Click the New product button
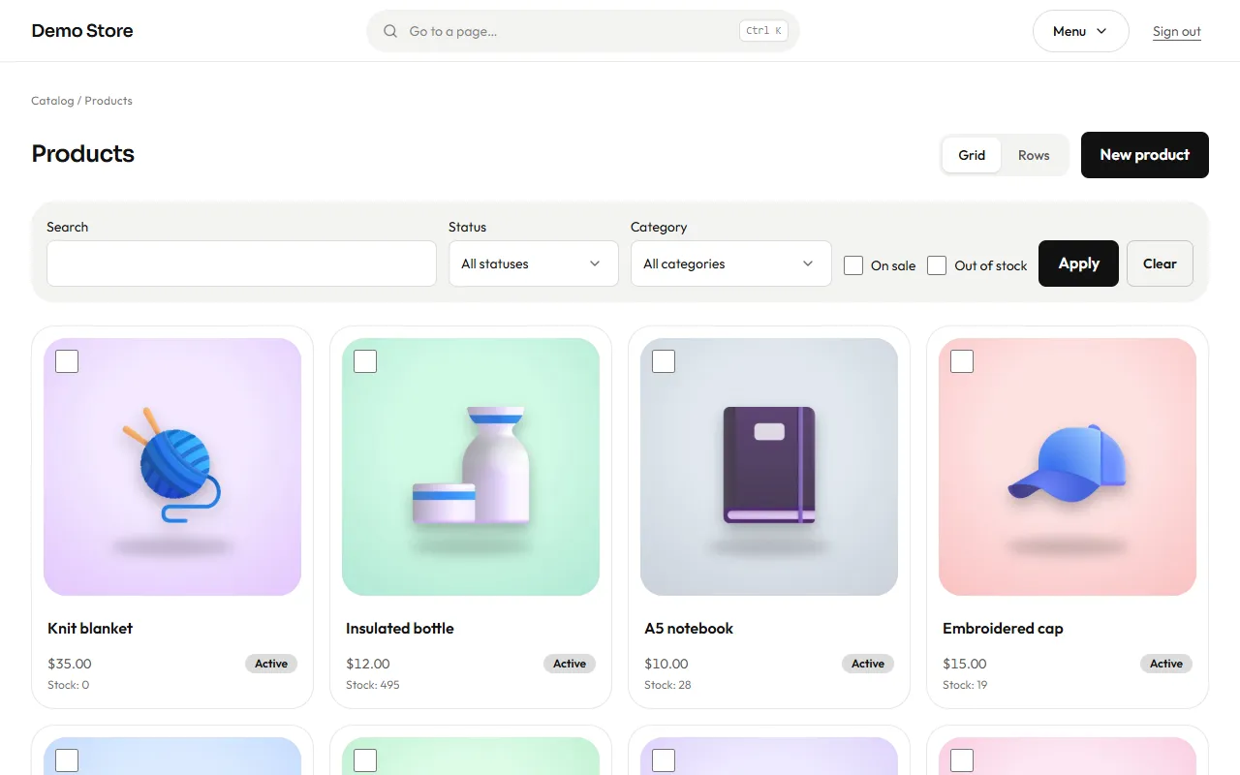Screen dimensions: 1240x775 (1145, 155)
